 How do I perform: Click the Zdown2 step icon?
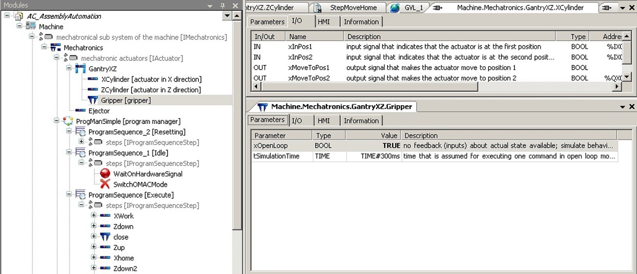click(x=105, y=269)
